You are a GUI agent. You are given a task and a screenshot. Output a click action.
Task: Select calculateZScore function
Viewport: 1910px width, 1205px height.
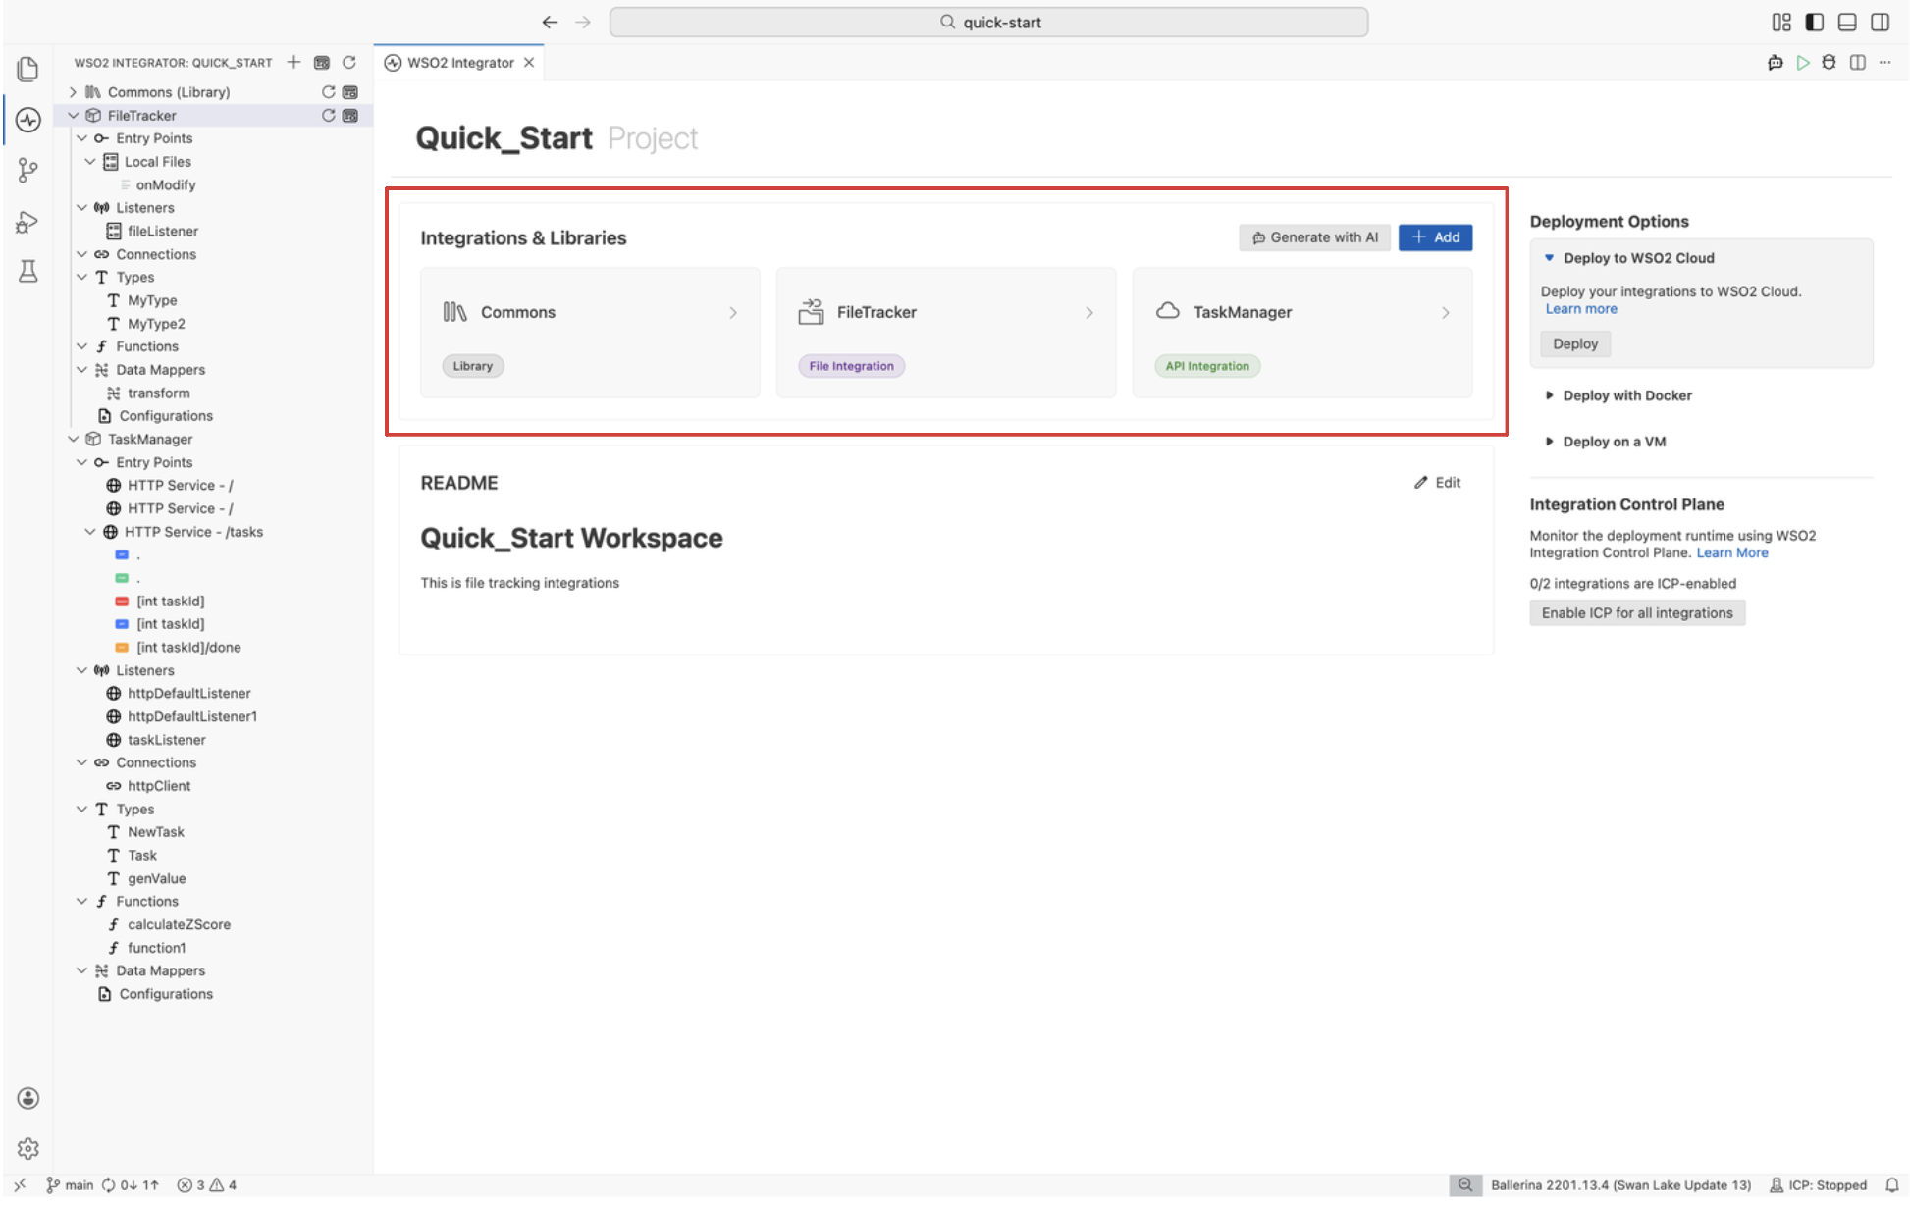tap(179, 924)
